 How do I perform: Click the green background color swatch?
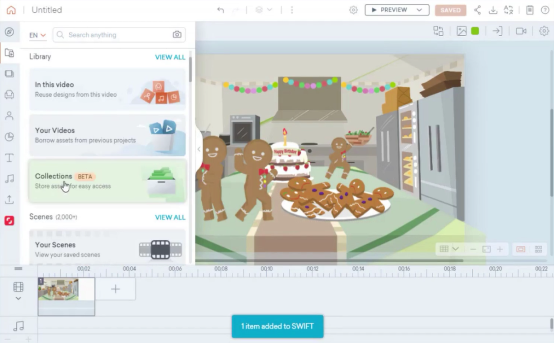(475, 31)
